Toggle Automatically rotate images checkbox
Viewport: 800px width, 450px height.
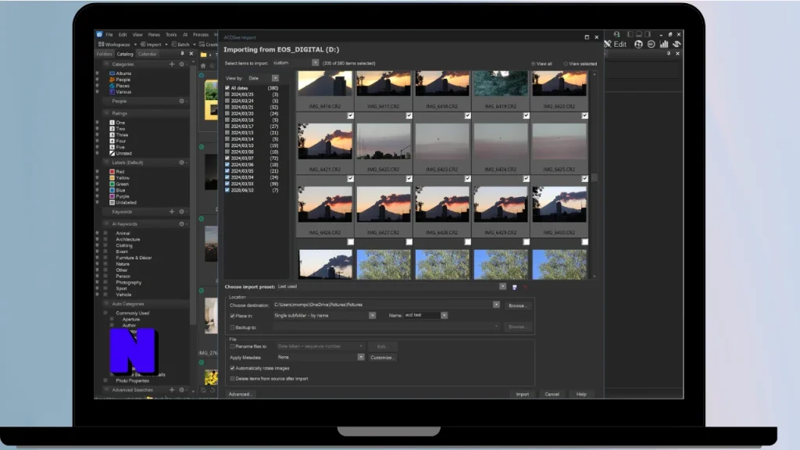(232, 368)
